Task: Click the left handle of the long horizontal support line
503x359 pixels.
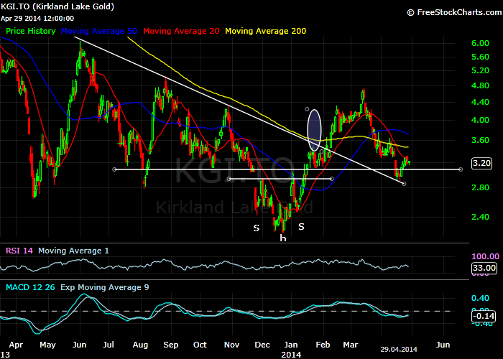Action: 114,169
